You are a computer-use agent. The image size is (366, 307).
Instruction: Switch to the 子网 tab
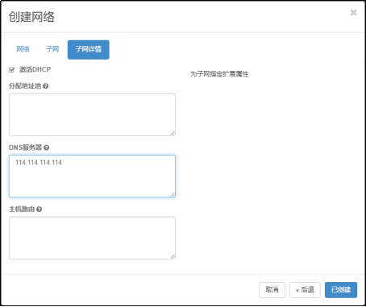52,49
